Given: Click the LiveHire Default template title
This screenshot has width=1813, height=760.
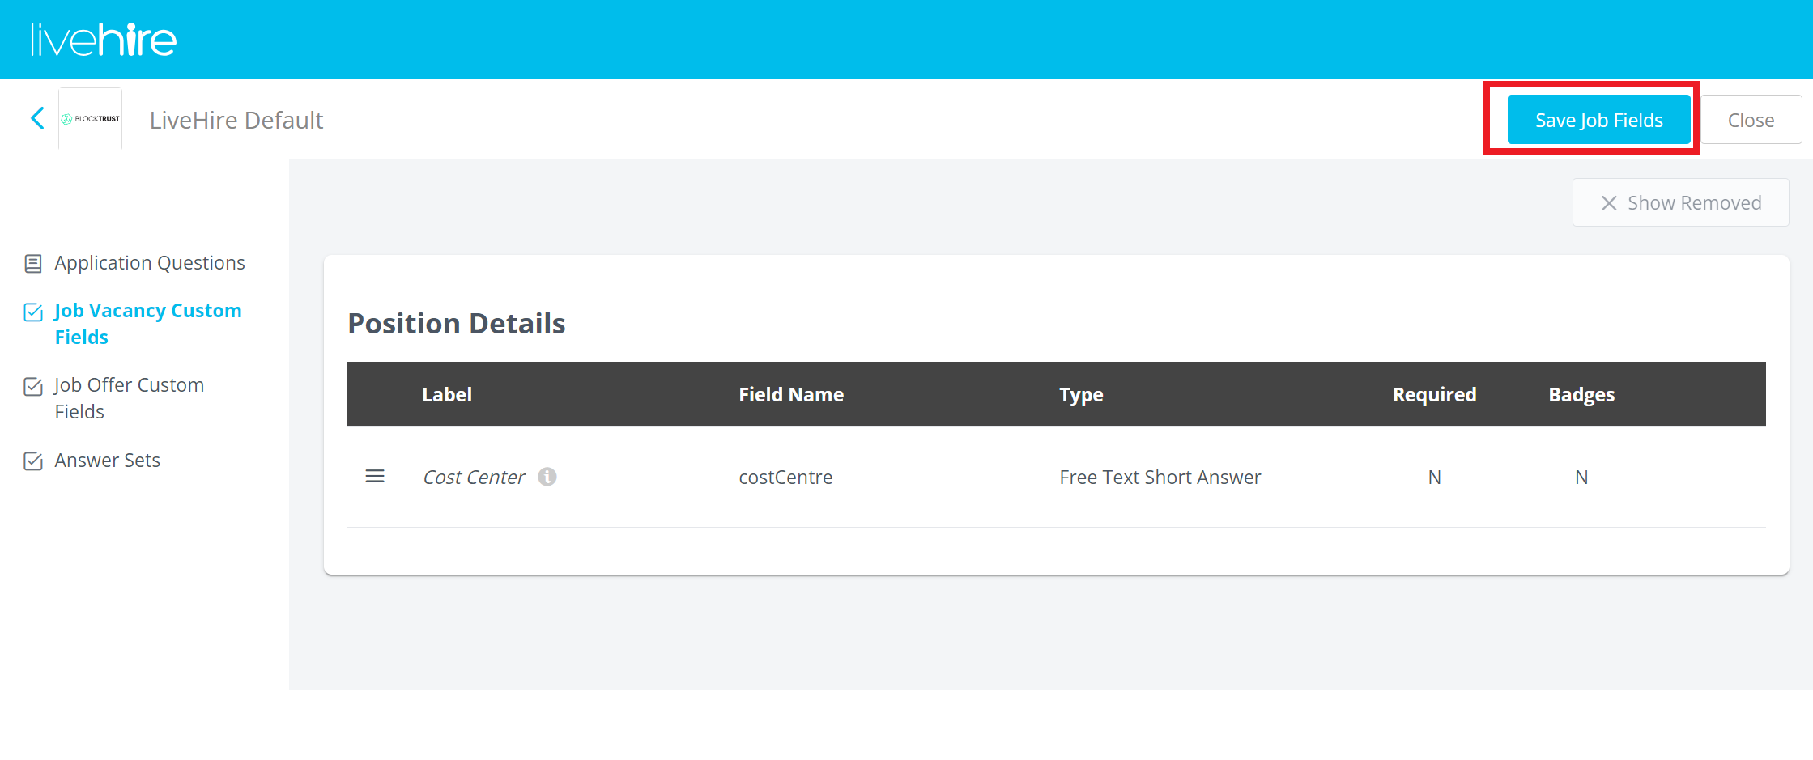Looking at the screenshot, I should point(236,120).
